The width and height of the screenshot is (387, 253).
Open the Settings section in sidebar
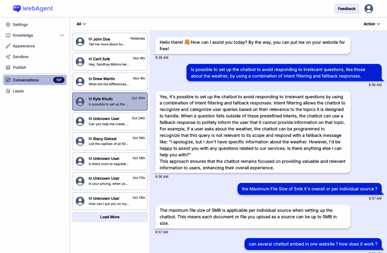pos(21,24)
